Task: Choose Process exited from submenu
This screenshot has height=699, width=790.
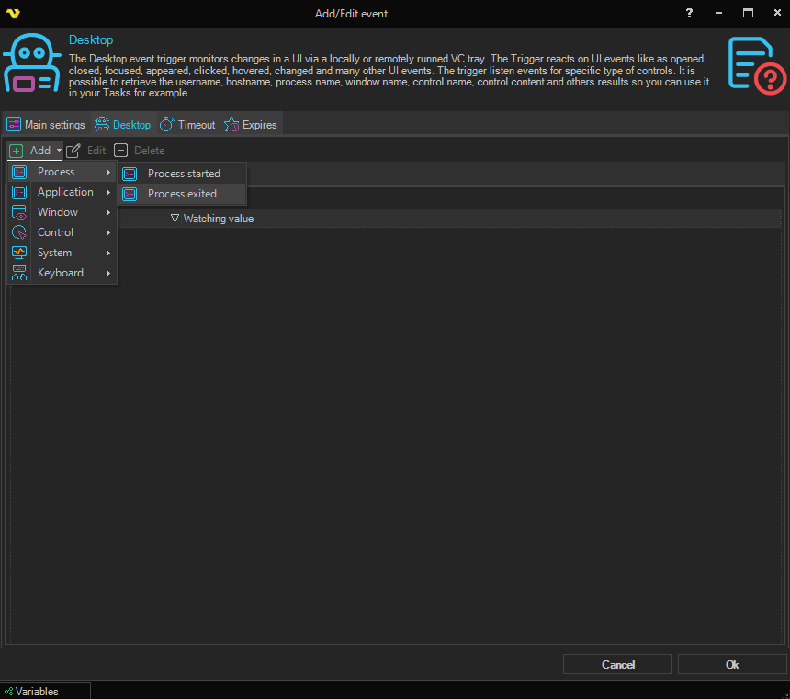Action: 182,194
